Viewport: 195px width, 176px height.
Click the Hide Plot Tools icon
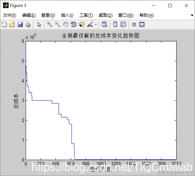pos(134,24)
